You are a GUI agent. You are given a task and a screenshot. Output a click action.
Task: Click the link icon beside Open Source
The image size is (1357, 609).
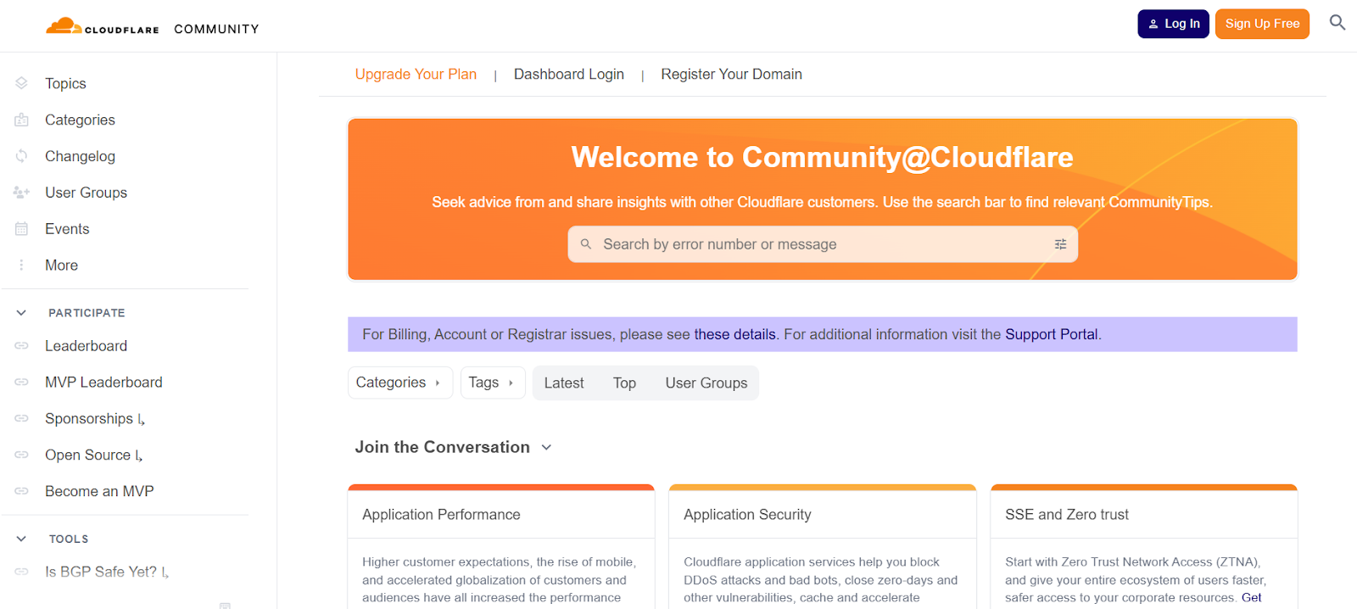(x=21, y=455)
